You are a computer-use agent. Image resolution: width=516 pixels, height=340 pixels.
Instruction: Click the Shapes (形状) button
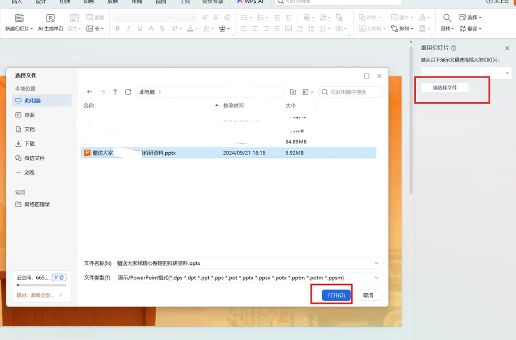[x=369, y=17]
